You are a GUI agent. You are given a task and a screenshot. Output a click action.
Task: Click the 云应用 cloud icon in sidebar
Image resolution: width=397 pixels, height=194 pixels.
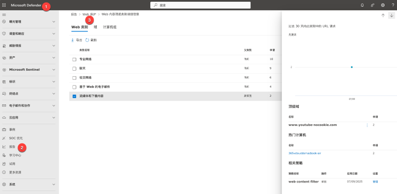click(x=4, y=118)
